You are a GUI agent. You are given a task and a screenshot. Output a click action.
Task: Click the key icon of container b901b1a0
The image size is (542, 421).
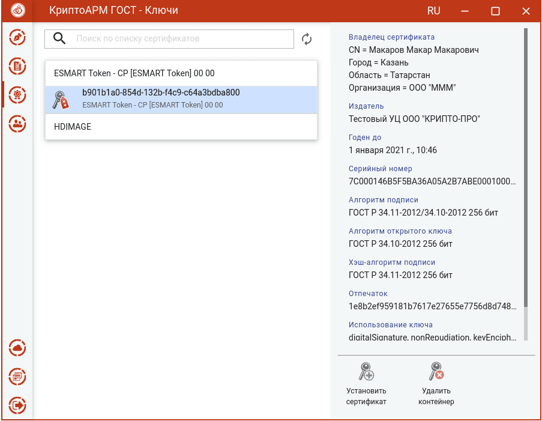click(x=61, y=100)
